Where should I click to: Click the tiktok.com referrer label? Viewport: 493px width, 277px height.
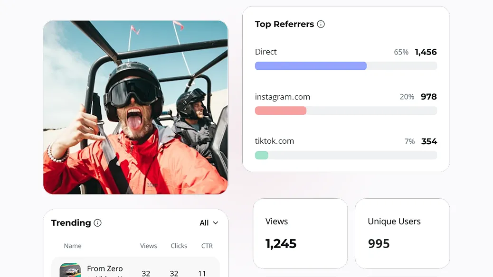click(x=275, y=141)
